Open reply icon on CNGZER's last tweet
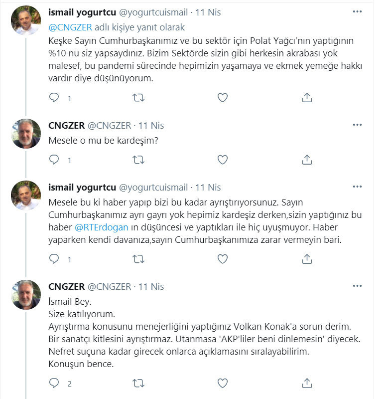Image resolution: width=389 pixels, height=399 pixels. coord(54,383)
